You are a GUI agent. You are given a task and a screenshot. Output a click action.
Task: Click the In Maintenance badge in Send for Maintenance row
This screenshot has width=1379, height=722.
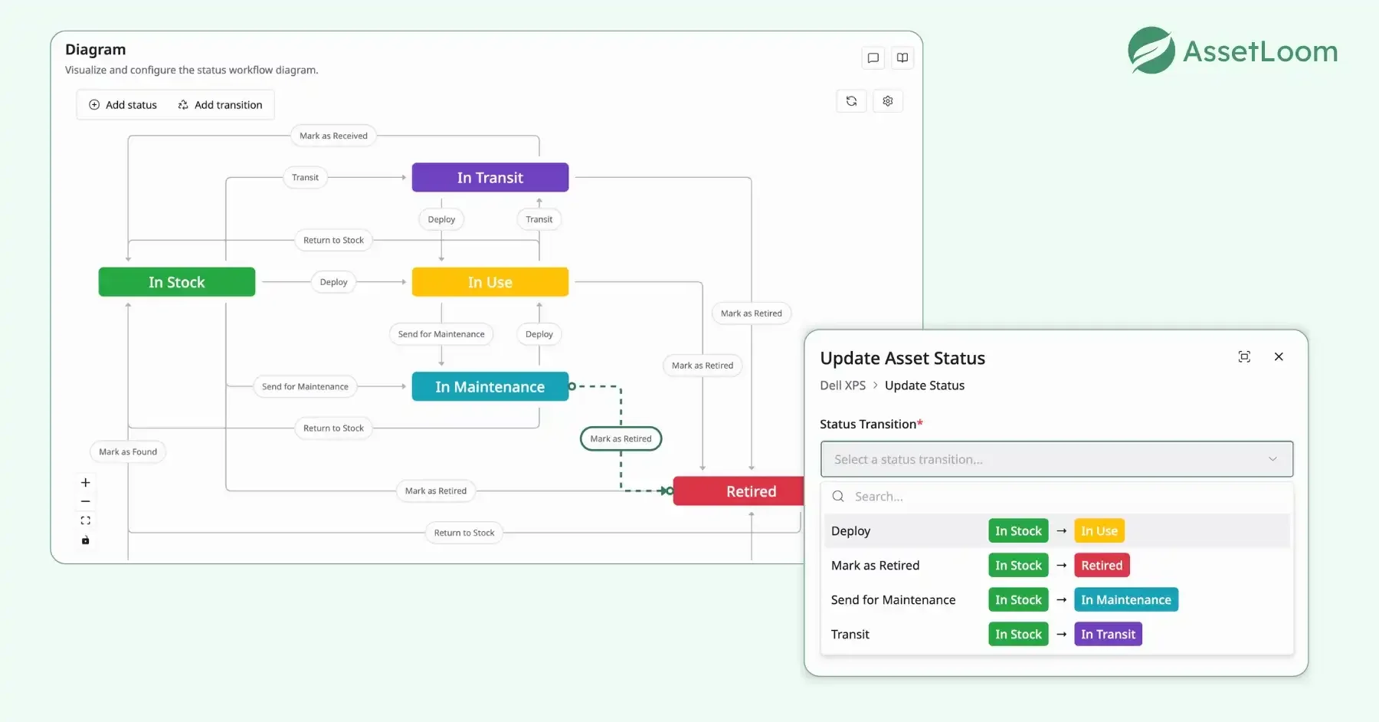click(x=1126, y=599)
